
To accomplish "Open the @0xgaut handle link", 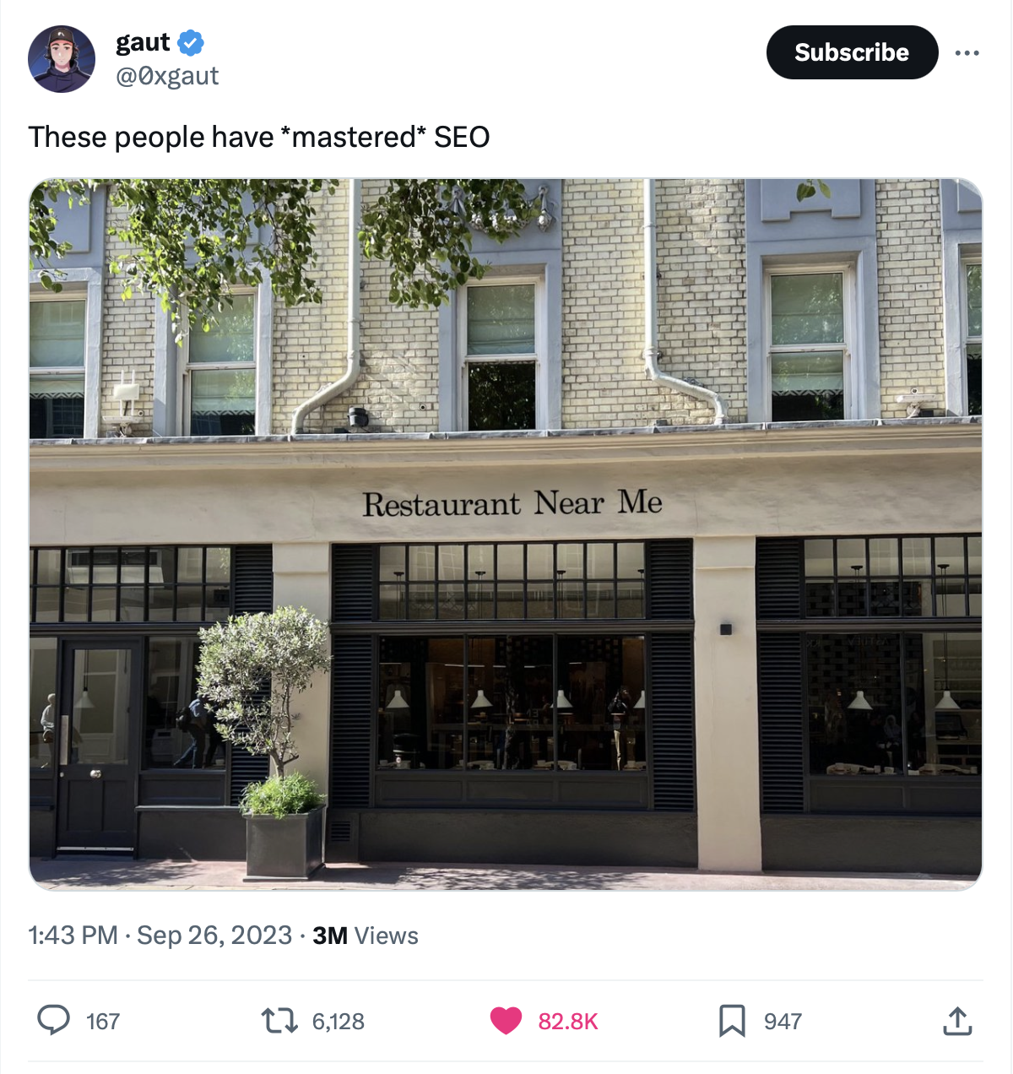I will pos(167,76).
